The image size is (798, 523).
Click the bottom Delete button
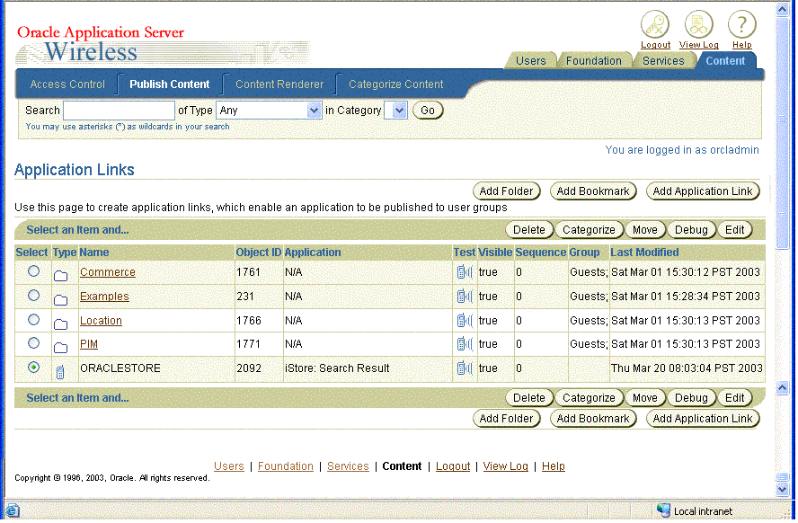[x=528, y=398]
